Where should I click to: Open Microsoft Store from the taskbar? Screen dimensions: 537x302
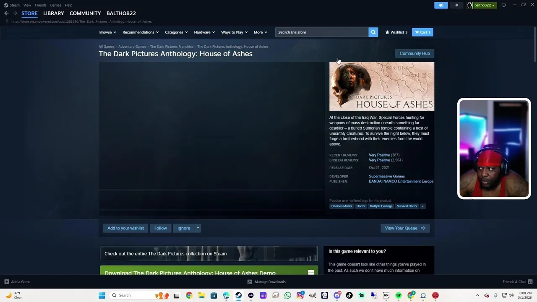click(214, 295)
